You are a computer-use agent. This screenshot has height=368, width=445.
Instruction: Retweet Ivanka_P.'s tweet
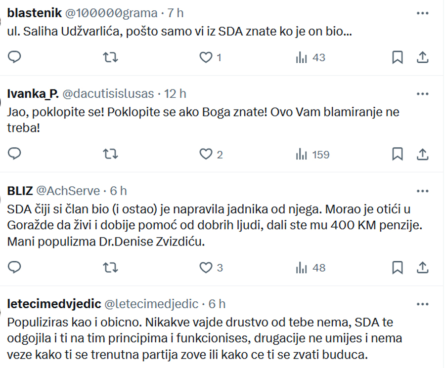110,154
